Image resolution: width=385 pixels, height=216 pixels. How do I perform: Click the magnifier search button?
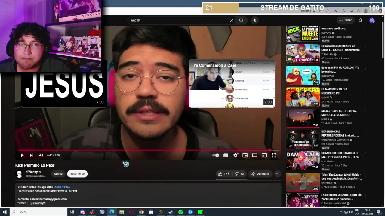241,20
